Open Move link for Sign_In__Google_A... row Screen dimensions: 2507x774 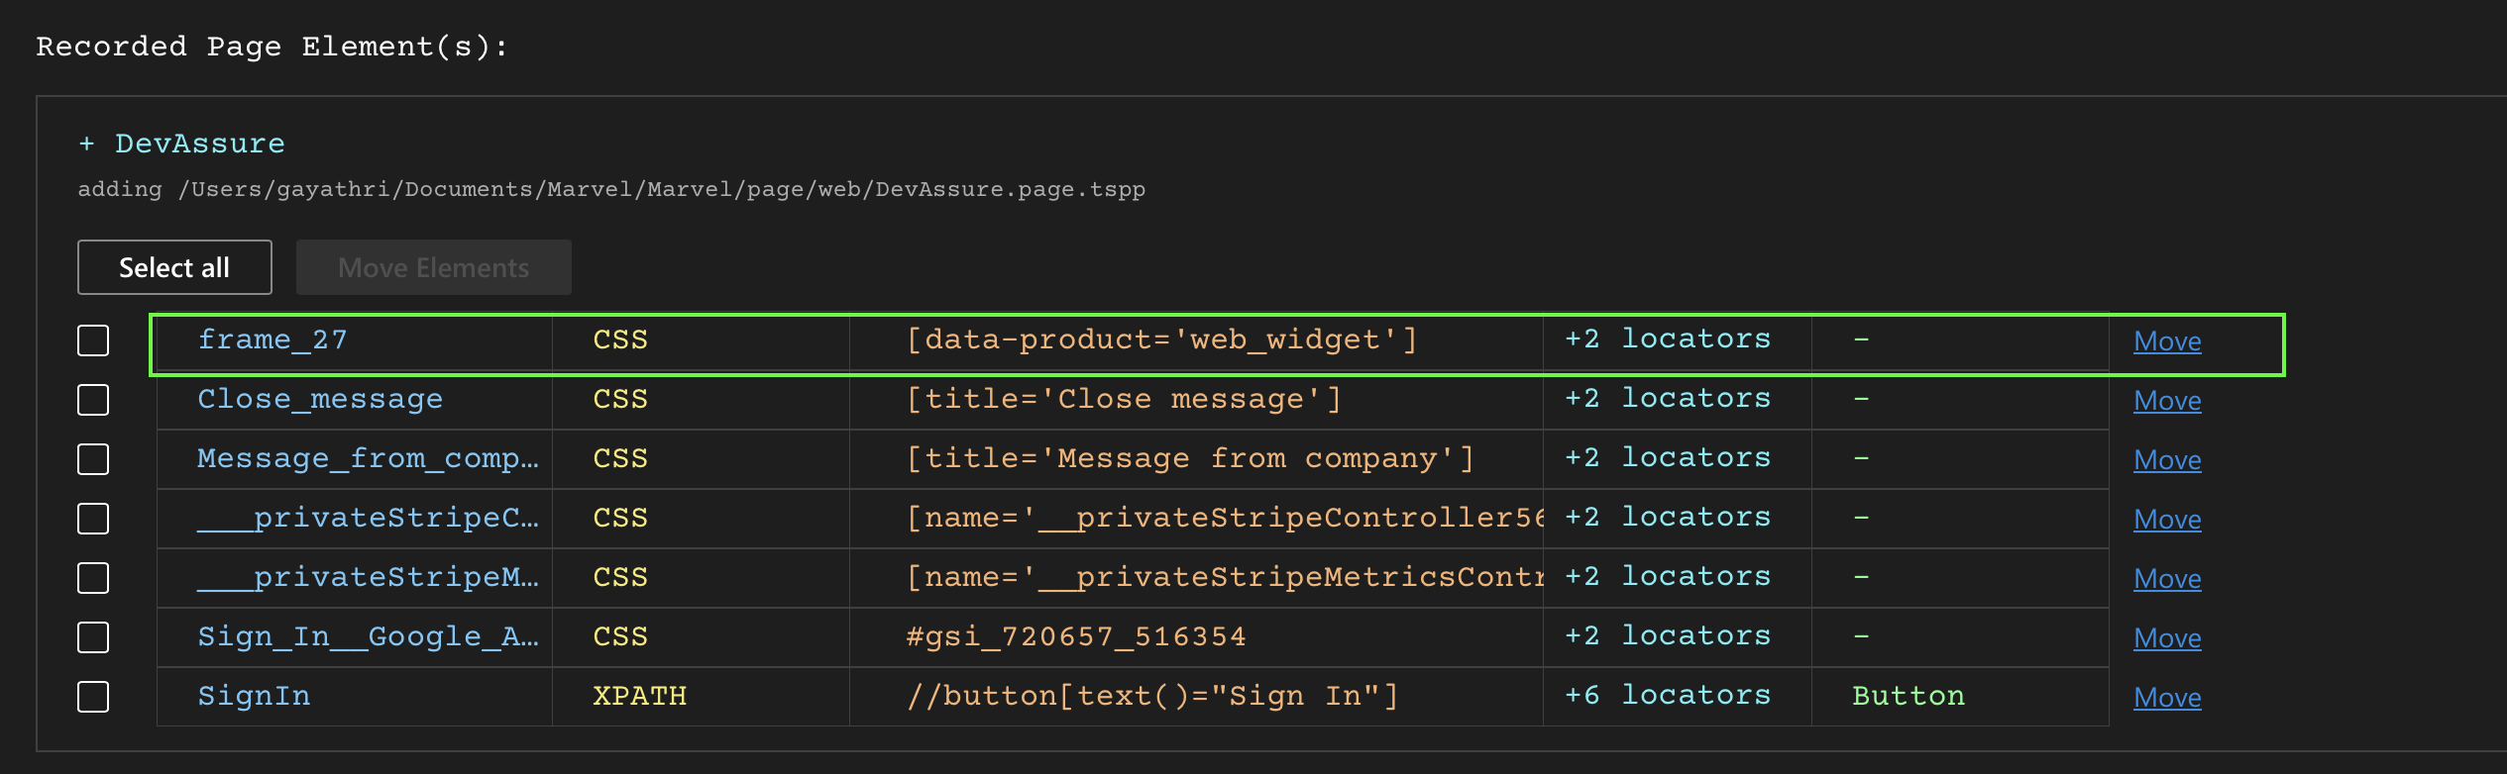click(2167, 638)
